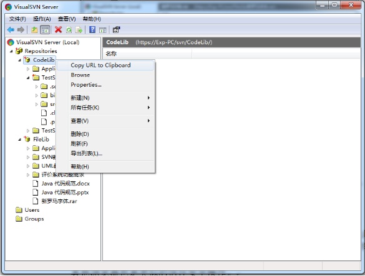Select the Java 代码规范.docx file name
Screen dimensions: 365x276
click(66, 183)
